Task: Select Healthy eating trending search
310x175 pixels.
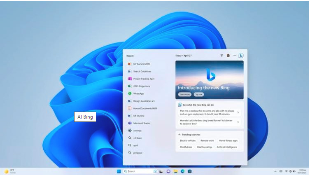Action: [204, 147]
